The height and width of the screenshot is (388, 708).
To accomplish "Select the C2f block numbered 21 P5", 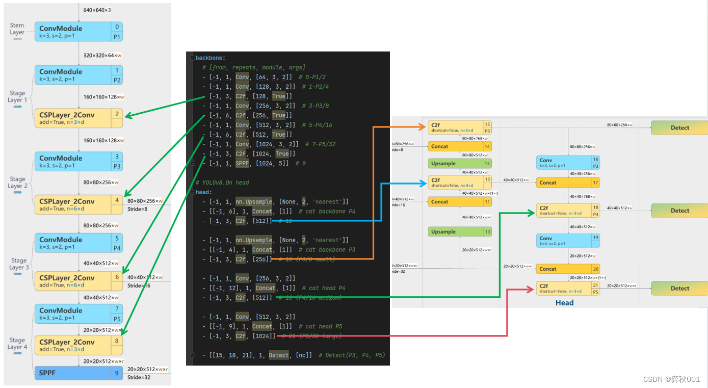I will coord(568,289).
